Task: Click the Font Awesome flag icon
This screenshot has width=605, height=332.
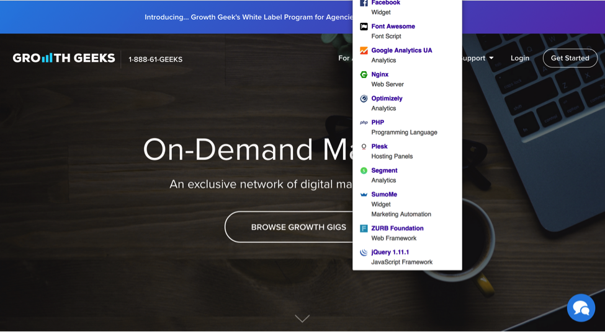Action: (364, 27)
